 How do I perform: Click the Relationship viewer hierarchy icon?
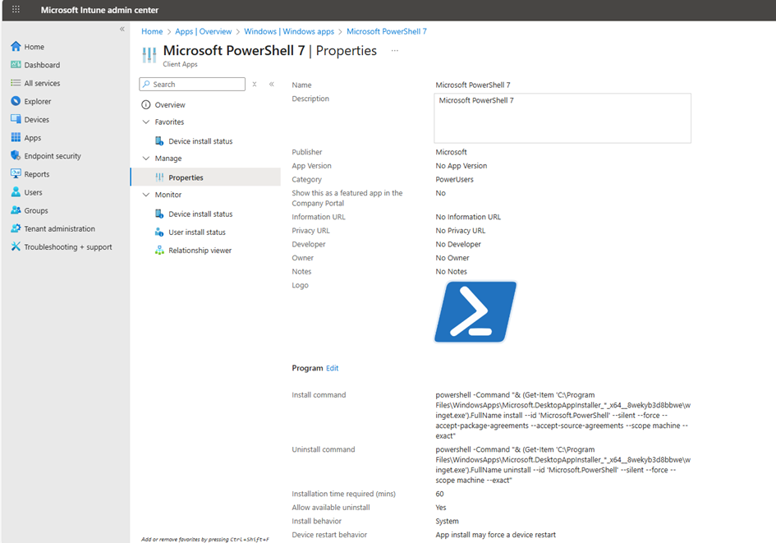159,251
